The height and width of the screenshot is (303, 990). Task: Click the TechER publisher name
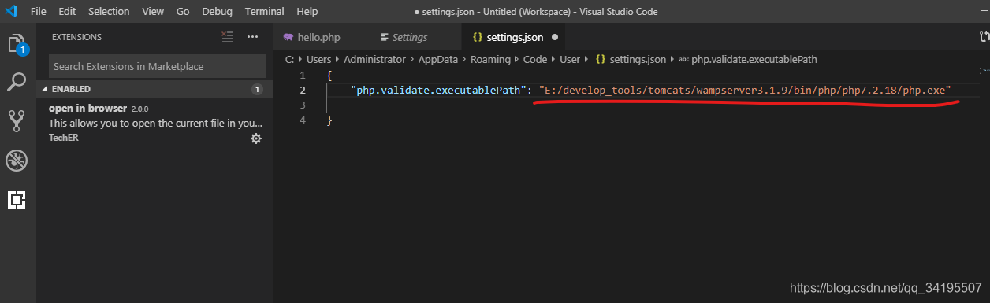tap(63, 138)
